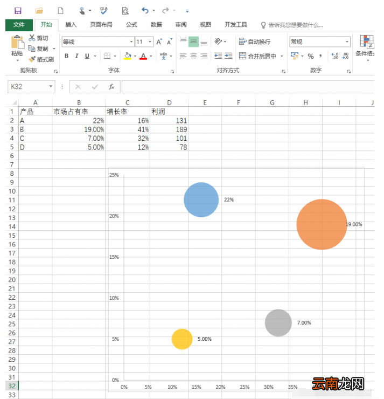The height and width of the screenshot is (399, 384).
Task: Expand the merge and center dropdown arrow
Action: tap(282, 56)
